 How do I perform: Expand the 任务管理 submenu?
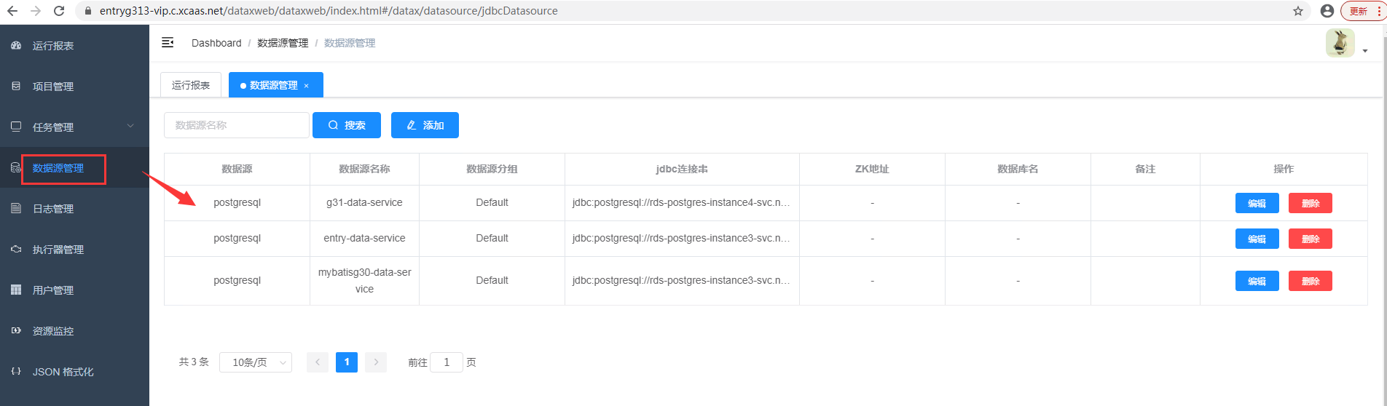click(74, 127)
